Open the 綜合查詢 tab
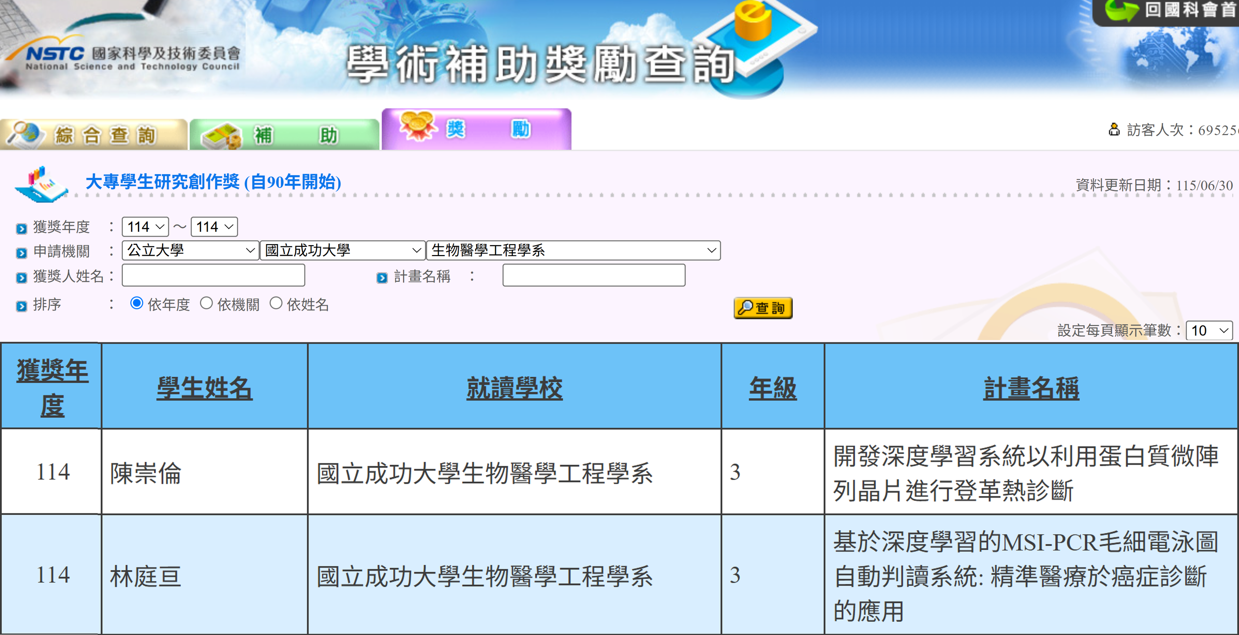Viewport: 1239px width, 635px height. [x=93, y=135]
